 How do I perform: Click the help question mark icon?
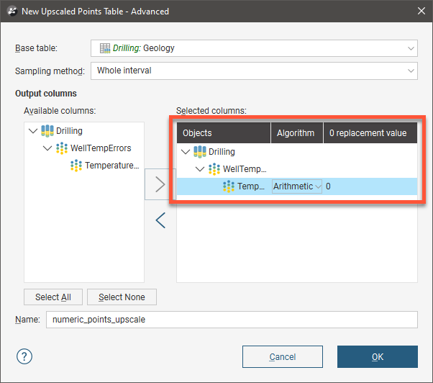(x=24, y=356)
